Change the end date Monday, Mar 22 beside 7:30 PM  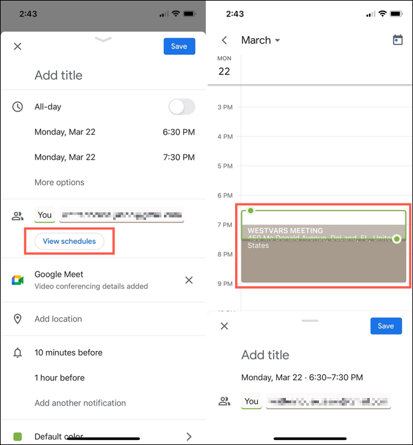click(x=65, y=157)
